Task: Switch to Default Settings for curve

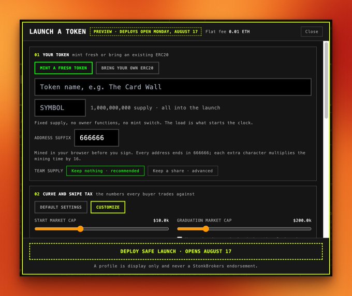Action: tap(61, 207)
